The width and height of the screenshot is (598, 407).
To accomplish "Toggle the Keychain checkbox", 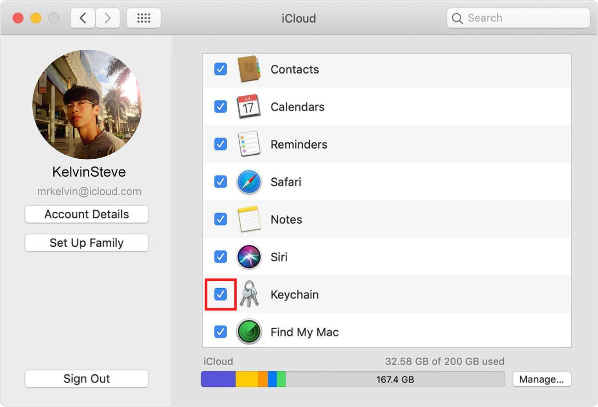I will 221,294.
